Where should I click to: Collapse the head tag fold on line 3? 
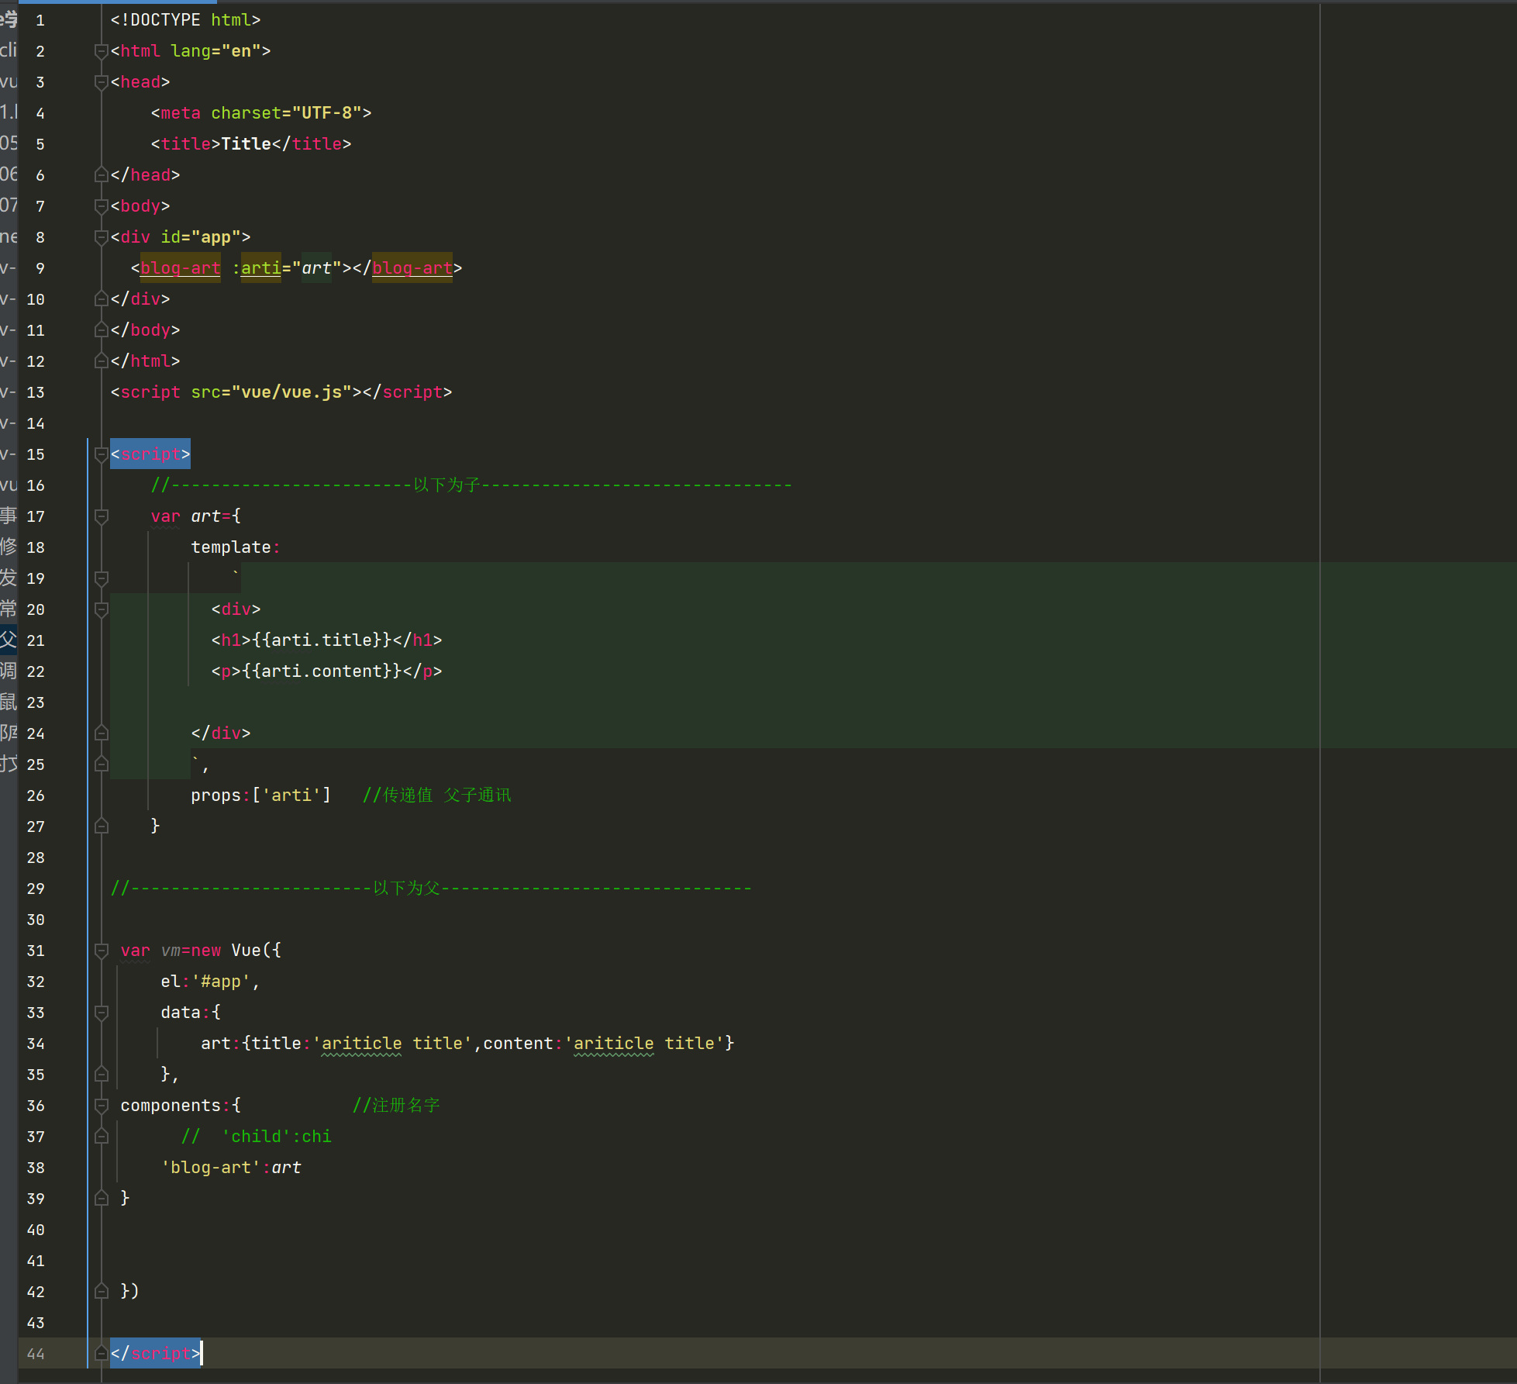[101, 82]
